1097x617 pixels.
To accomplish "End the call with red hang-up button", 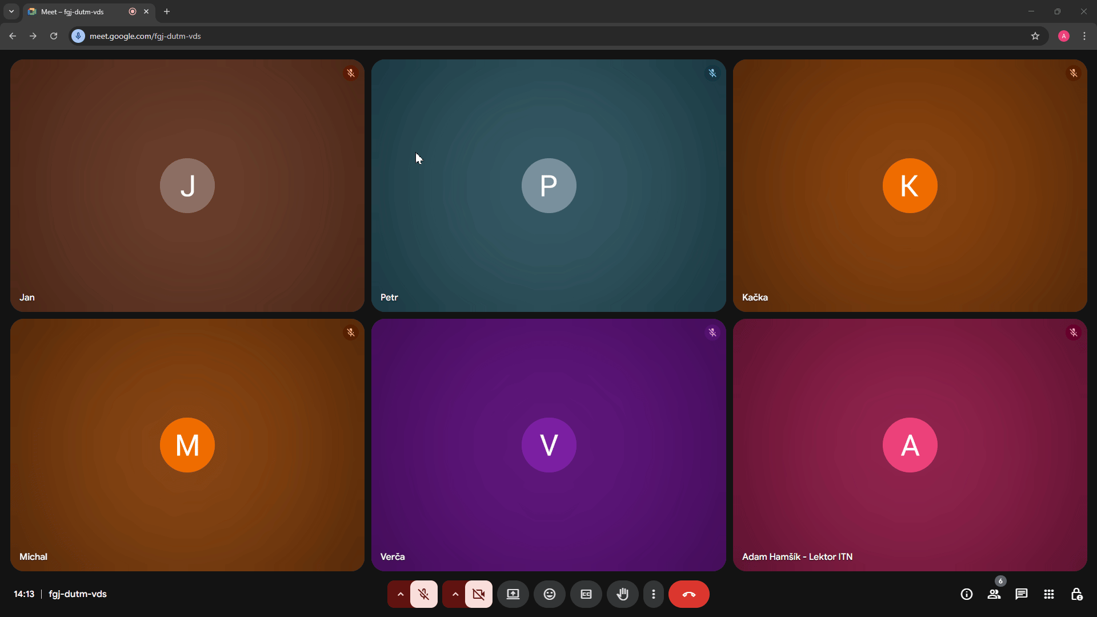I will [688, 594].
